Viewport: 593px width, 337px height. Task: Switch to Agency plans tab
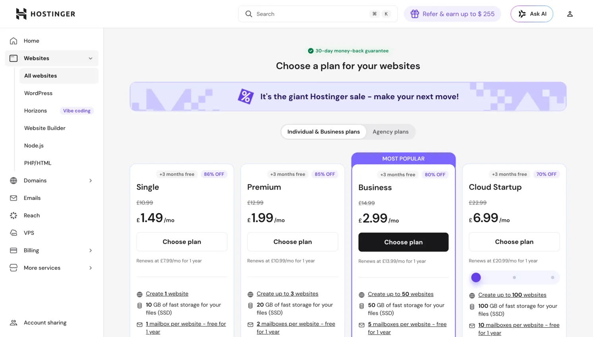point(390,131)
